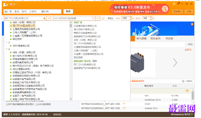Click the 点击了解 round badge on banner
Screen dimensions: 201x118
click(165, 9)
